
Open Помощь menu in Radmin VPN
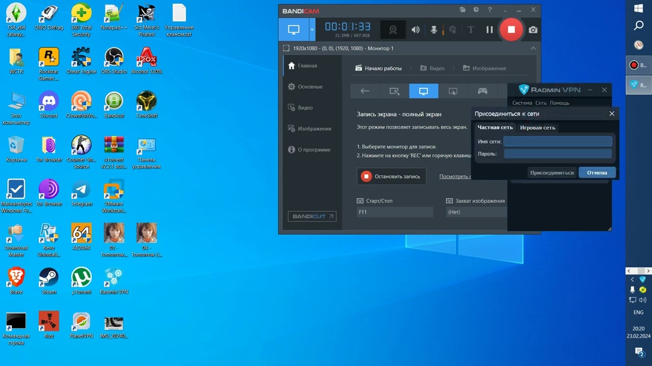560,103
